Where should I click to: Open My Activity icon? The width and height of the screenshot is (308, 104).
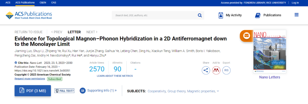pyautogui.click(x=221, y=15)
